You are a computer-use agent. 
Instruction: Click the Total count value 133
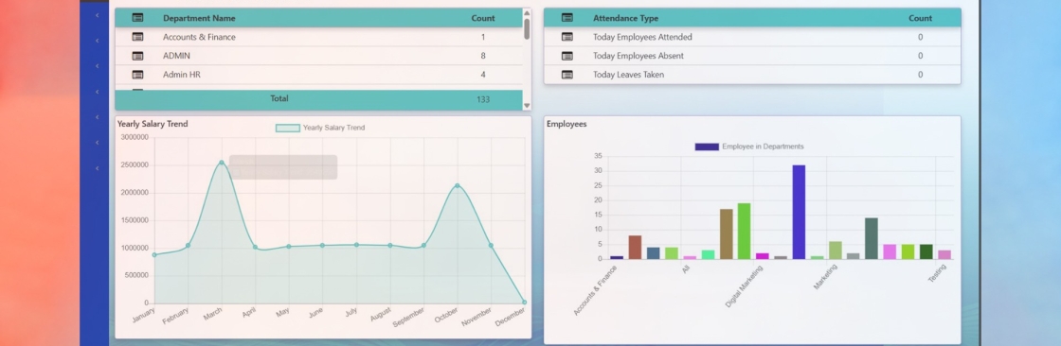[x=483, y=99]
